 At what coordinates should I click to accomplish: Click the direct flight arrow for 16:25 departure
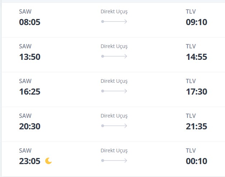(114, 91)
